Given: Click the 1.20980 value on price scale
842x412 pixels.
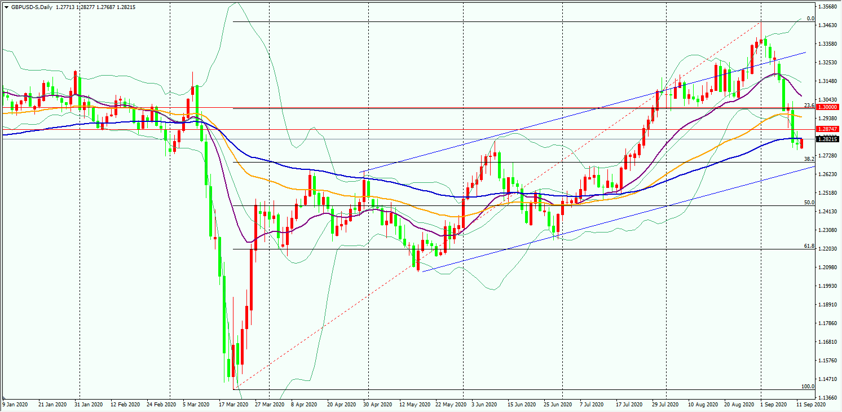Looking at the screenshot, I should [x=827, y=268].
